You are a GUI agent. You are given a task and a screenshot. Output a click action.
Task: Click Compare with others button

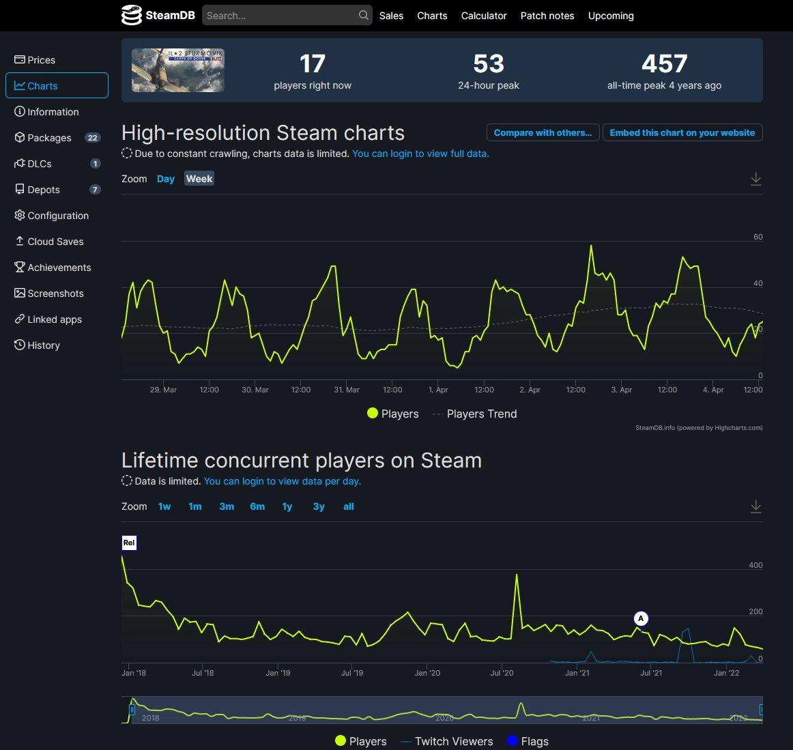[x=543, y=132]
